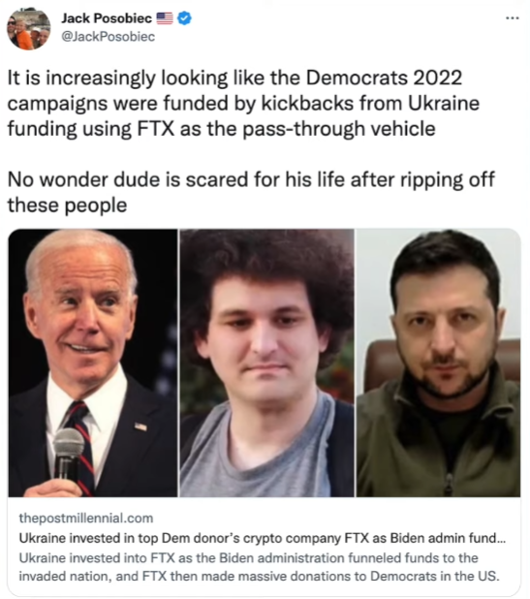
Task: Select the tweet paragraph about Democrats 2022 campaigns
Action: click(243, 103)
